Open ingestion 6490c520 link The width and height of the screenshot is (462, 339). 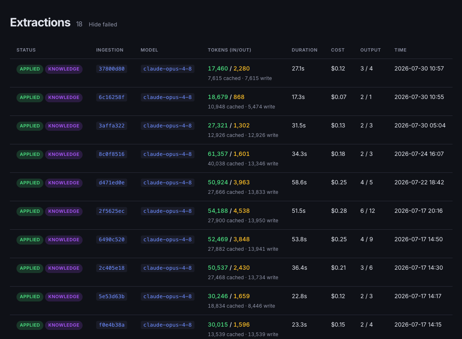click(x=111, y=240)
